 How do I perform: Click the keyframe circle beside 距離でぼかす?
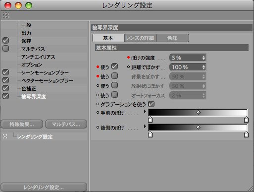128,67
